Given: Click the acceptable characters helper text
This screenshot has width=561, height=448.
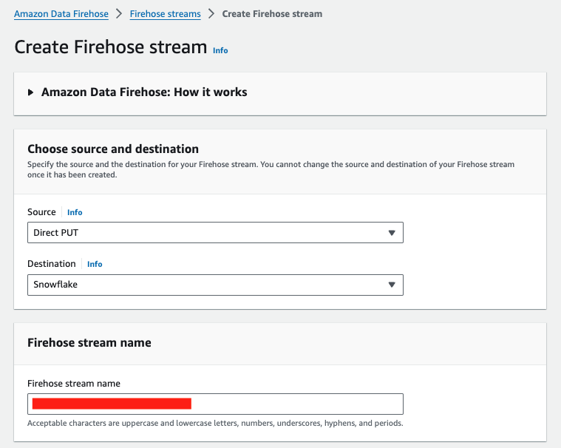Looking at the screenshot, I should point(214,424).
